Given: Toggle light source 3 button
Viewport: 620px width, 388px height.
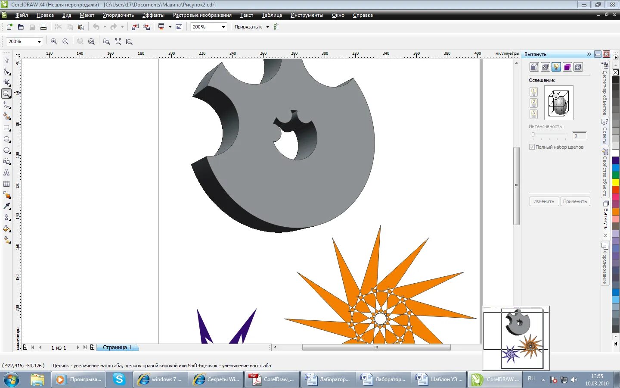Looking at the screenshot, I should [x=534, y=114].
